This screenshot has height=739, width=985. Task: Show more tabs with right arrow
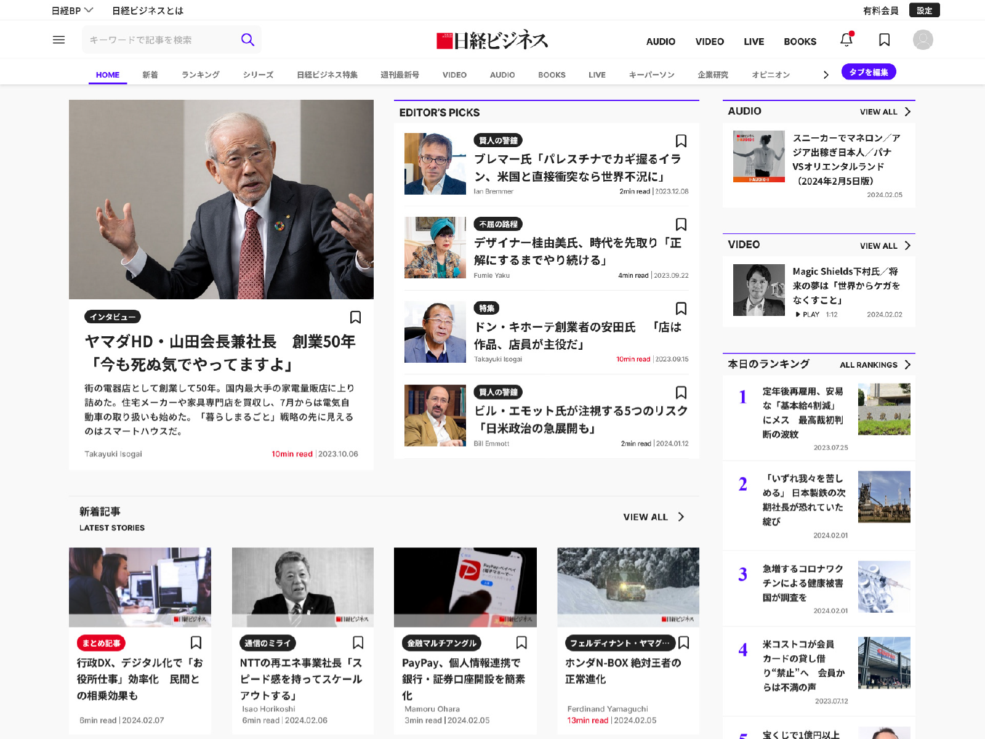[x=826, y=75]
